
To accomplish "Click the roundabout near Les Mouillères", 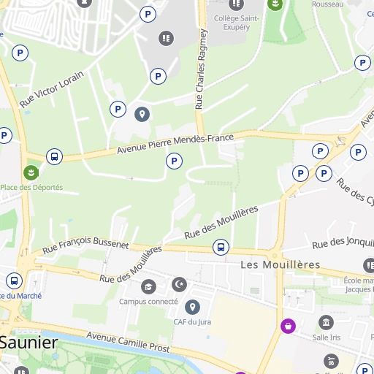I will point(275,256).
